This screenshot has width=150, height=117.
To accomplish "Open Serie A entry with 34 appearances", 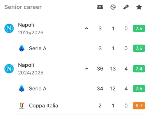I will click(82, 88).
